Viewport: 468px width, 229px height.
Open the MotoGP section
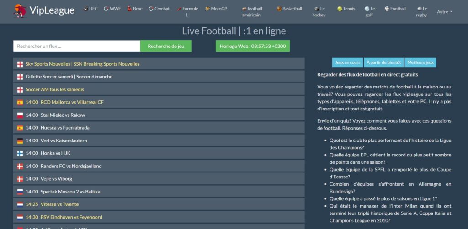216,9
